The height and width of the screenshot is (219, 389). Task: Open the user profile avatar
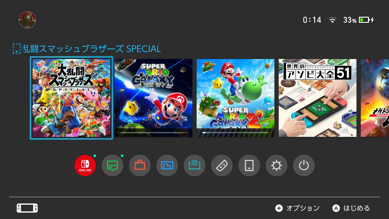27,20
